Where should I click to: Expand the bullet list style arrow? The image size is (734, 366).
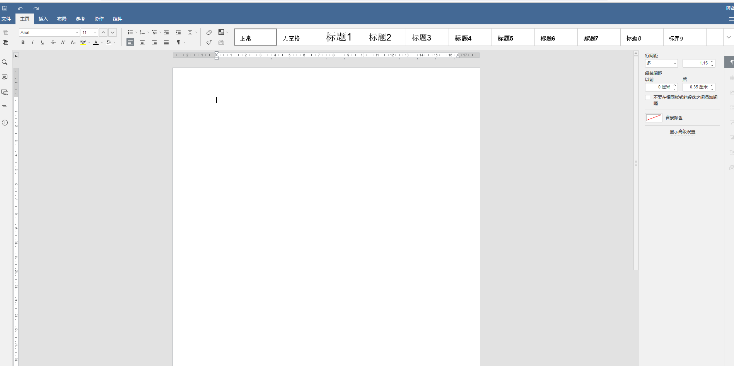(136, 32)
